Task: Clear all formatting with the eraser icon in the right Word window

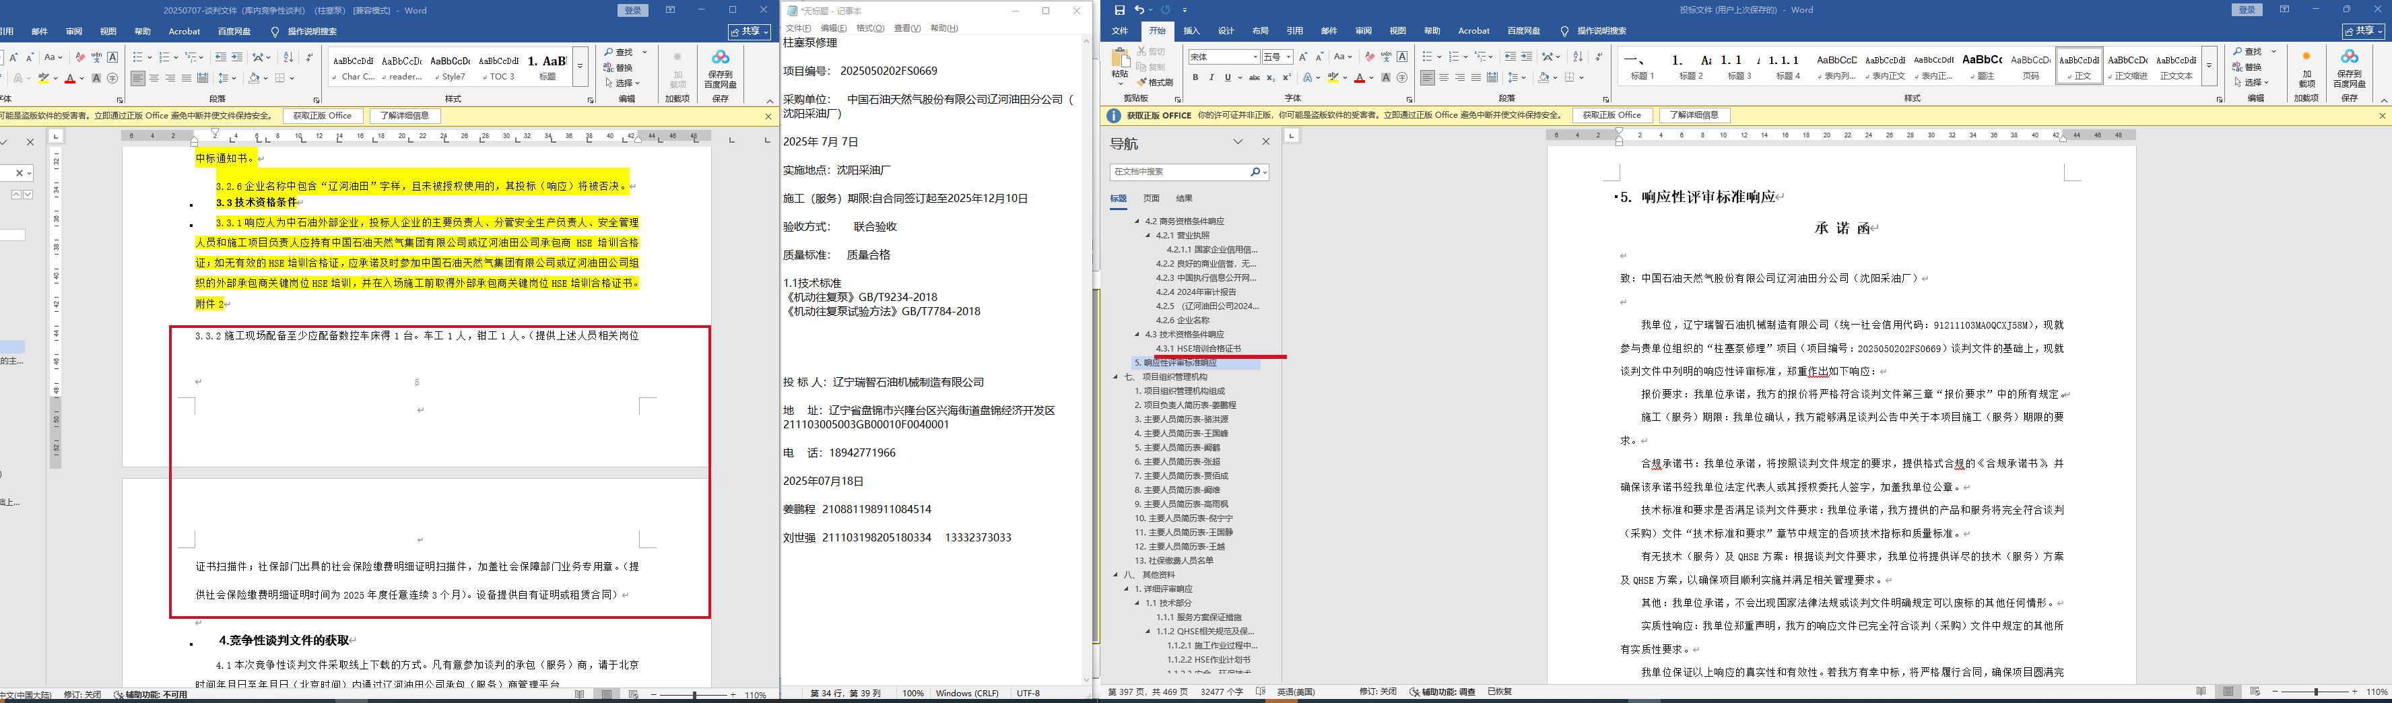Action: pos(1370,58)
